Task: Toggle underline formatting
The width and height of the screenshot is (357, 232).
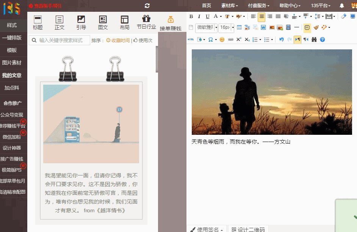Action: [207, 16]
